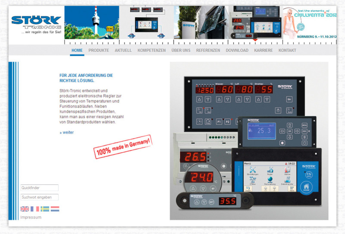Select the Dutch flag language icon

(55, 209)
